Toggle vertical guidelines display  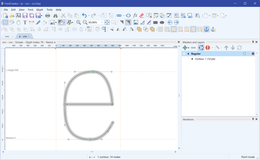193,29
